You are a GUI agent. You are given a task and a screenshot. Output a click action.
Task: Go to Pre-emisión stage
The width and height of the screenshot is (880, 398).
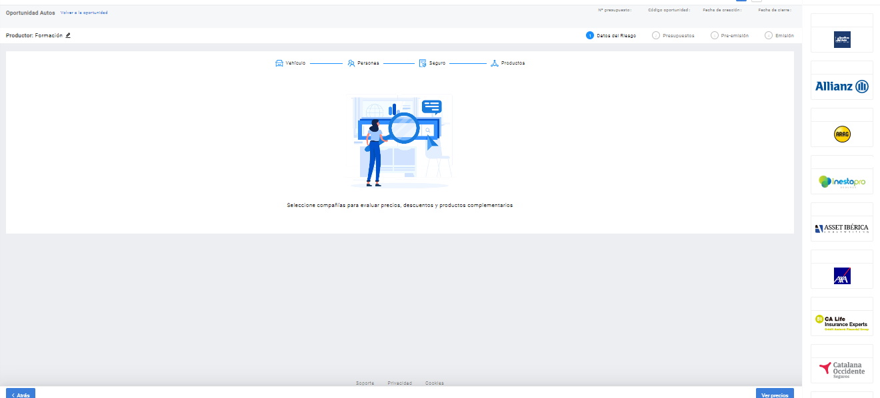pyautogui.click(x=735, y=35)
